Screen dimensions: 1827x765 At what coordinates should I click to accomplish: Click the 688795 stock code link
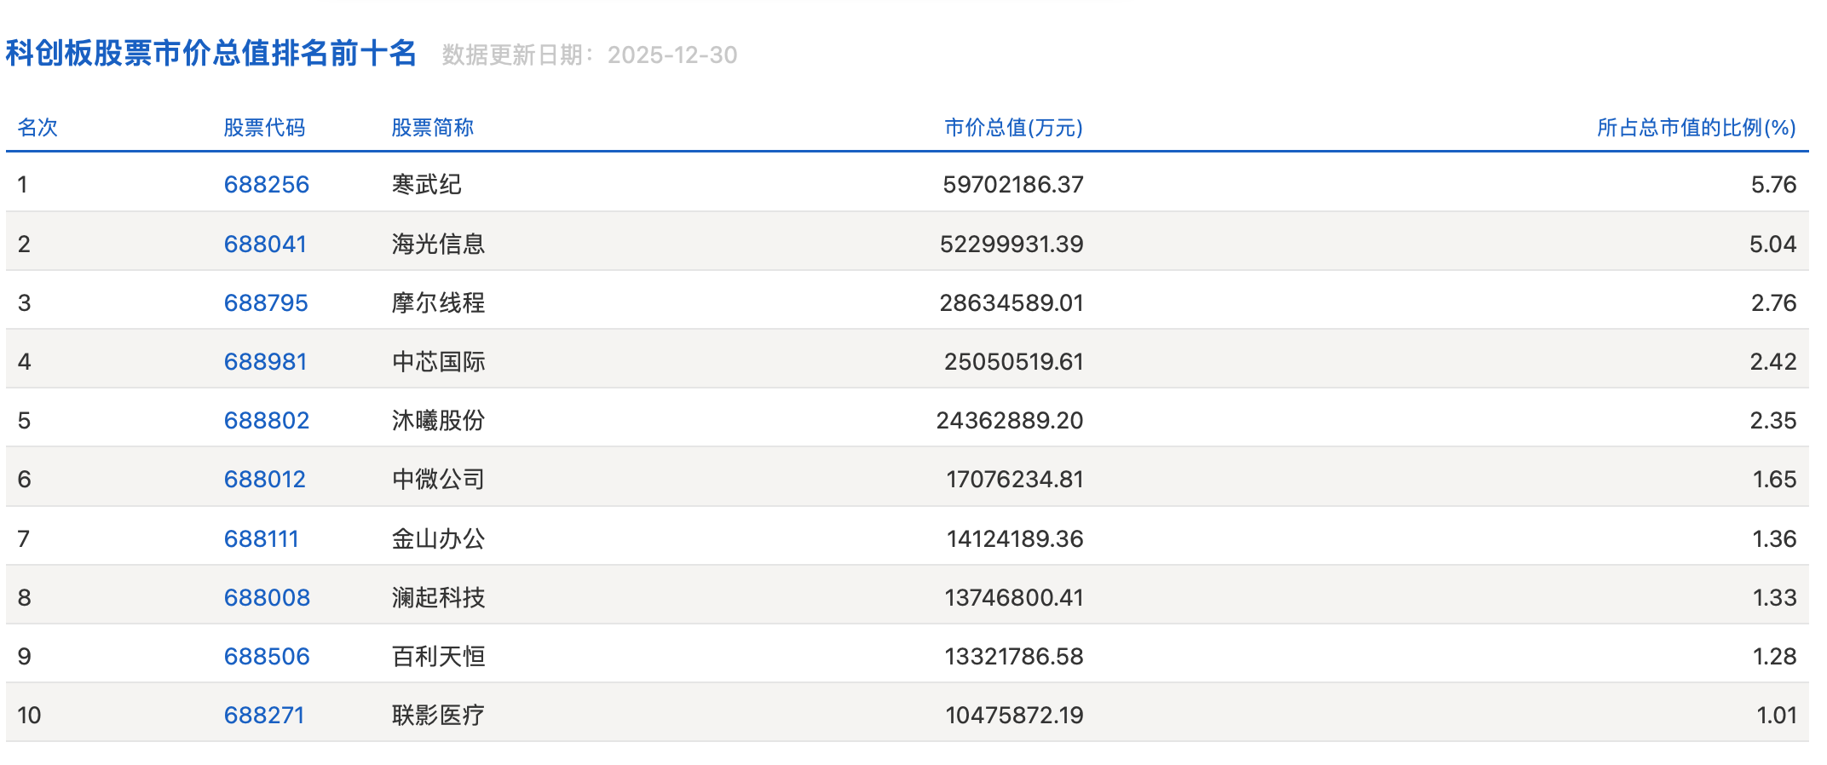click(266, 302)
